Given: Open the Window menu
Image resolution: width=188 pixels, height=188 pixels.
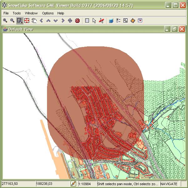Looking at the screenshot, I should coord(31,13).
